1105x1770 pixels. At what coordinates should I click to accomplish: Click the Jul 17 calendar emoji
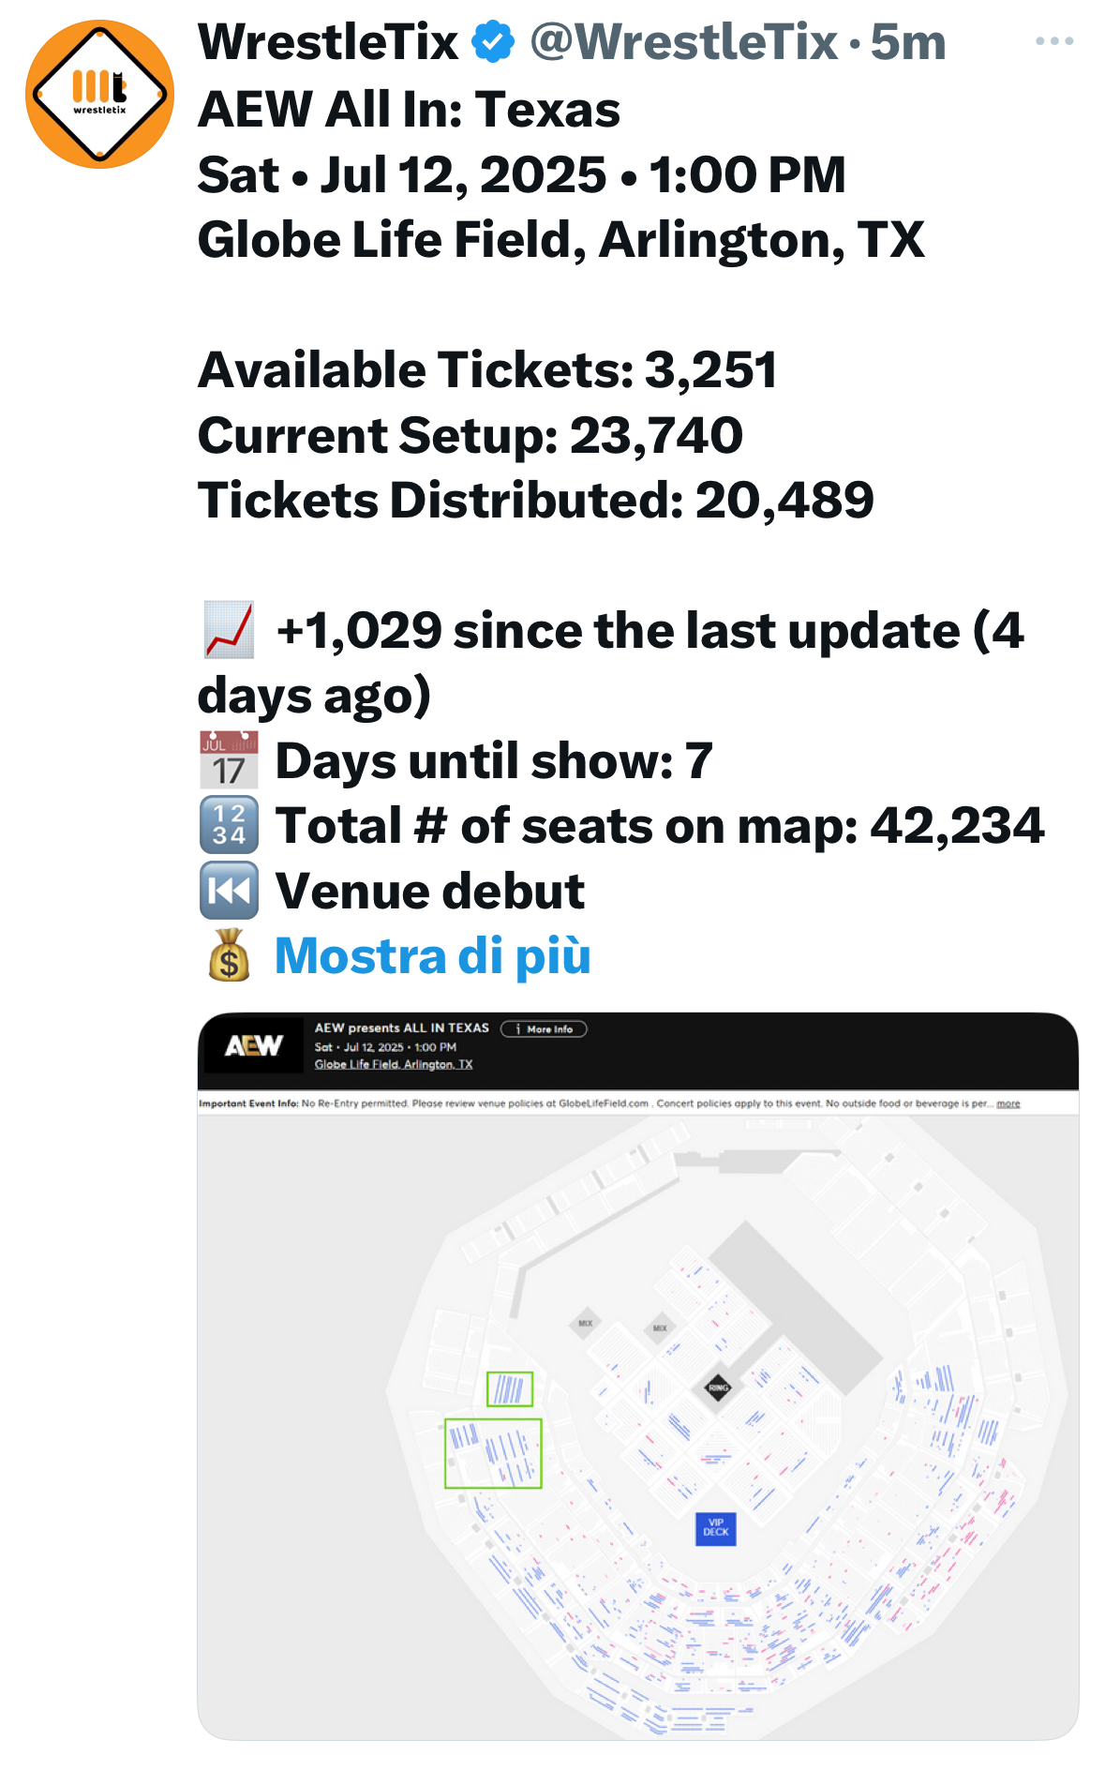coord(229,760)
